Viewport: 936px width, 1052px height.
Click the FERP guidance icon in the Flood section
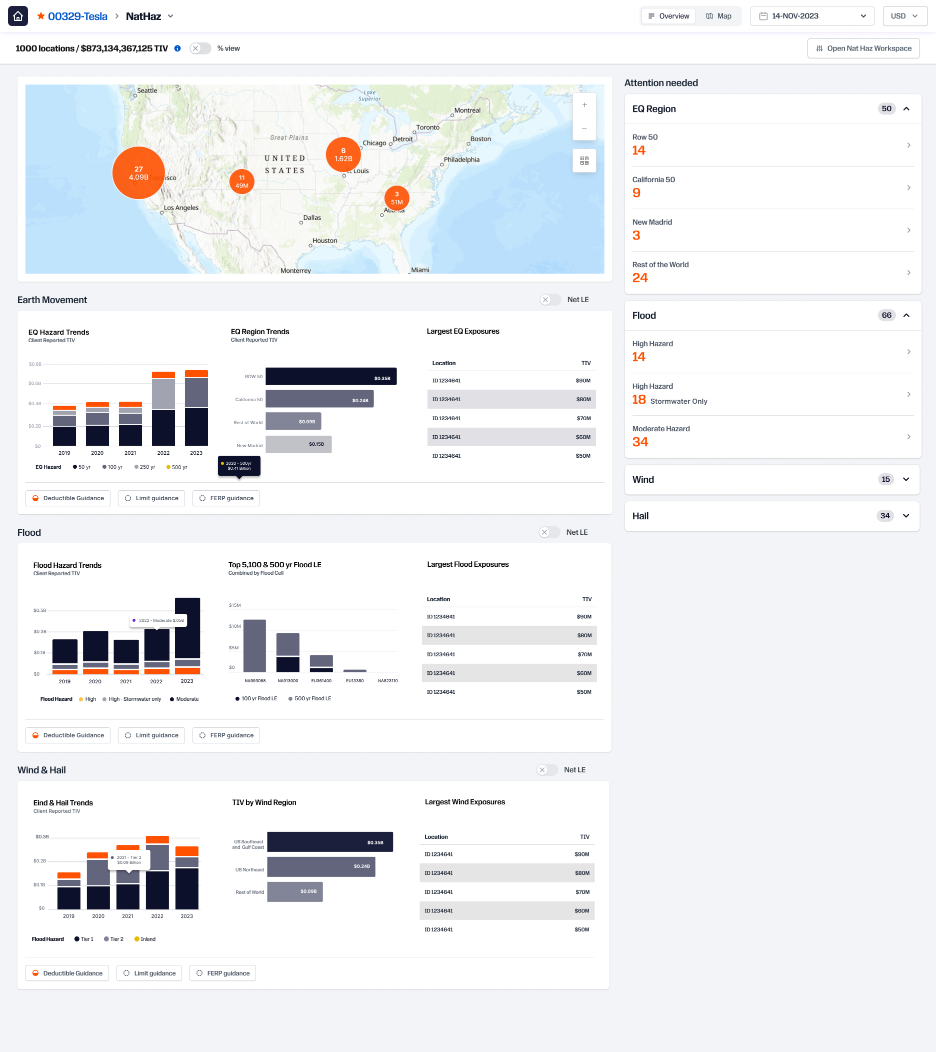(201, 735)
